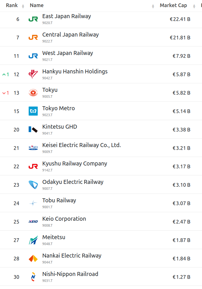Screen dimensions: 202x289
Task: Click the Nankai Electric Railway logo
Action: (x=33, y=258)
